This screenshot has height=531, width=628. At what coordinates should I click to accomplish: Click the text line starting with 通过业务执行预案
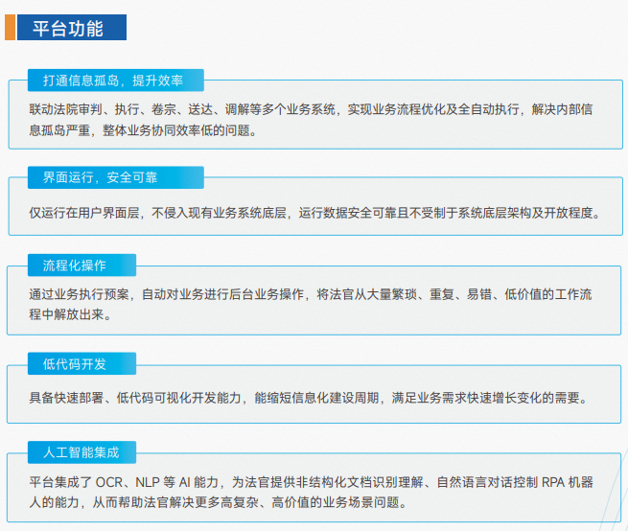click(311, 293)
